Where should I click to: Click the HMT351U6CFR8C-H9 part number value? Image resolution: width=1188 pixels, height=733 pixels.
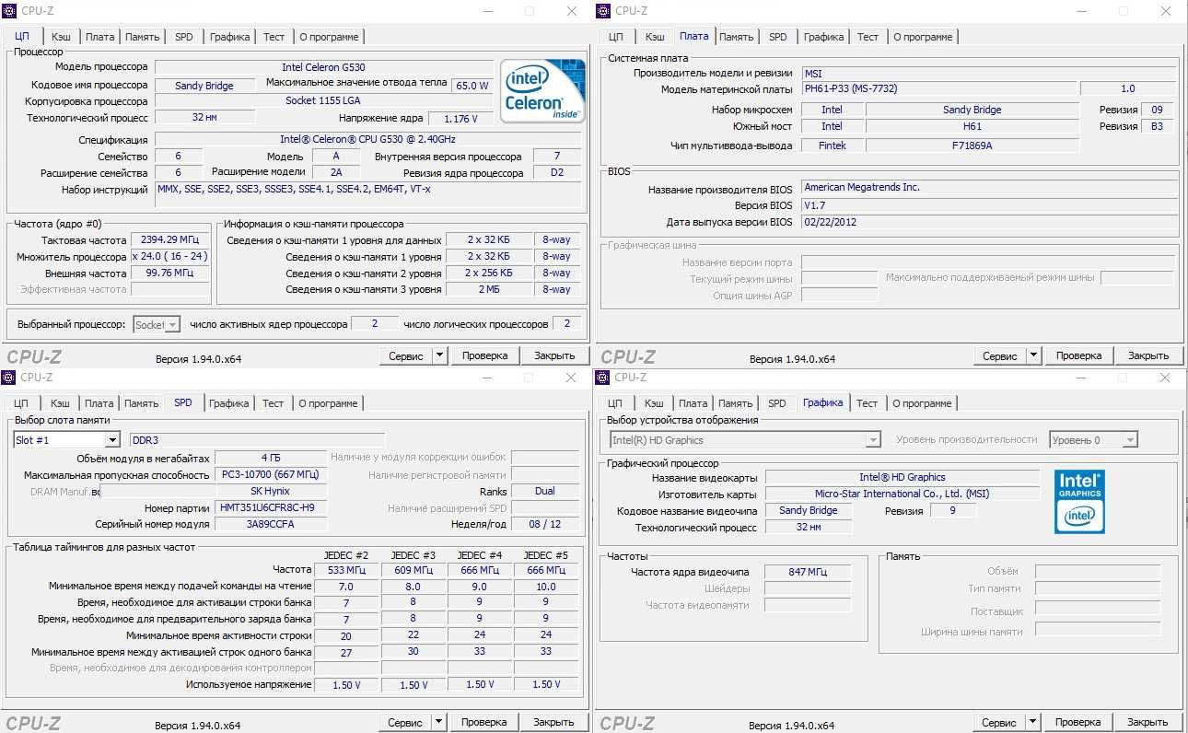point(271,508)
